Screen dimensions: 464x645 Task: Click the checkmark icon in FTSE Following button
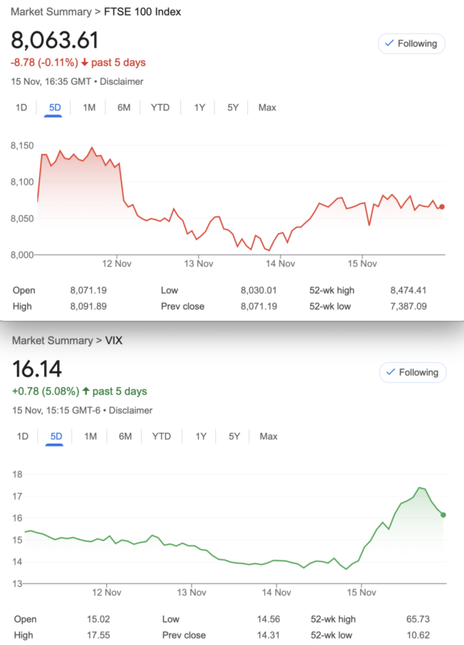pyautogui.click(x=389, y=44)
